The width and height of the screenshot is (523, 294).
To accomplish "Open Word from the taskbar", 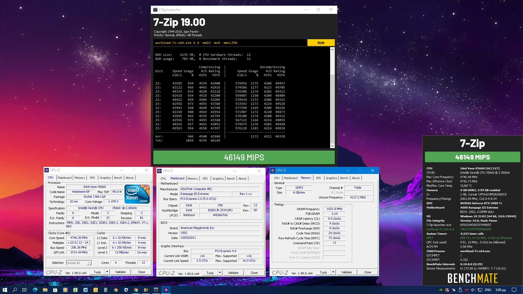I will [85, 290].
